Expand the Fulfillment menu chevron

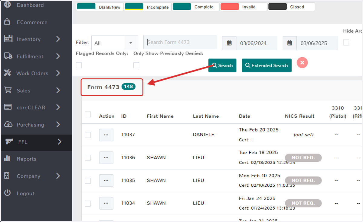click(58, 56)
